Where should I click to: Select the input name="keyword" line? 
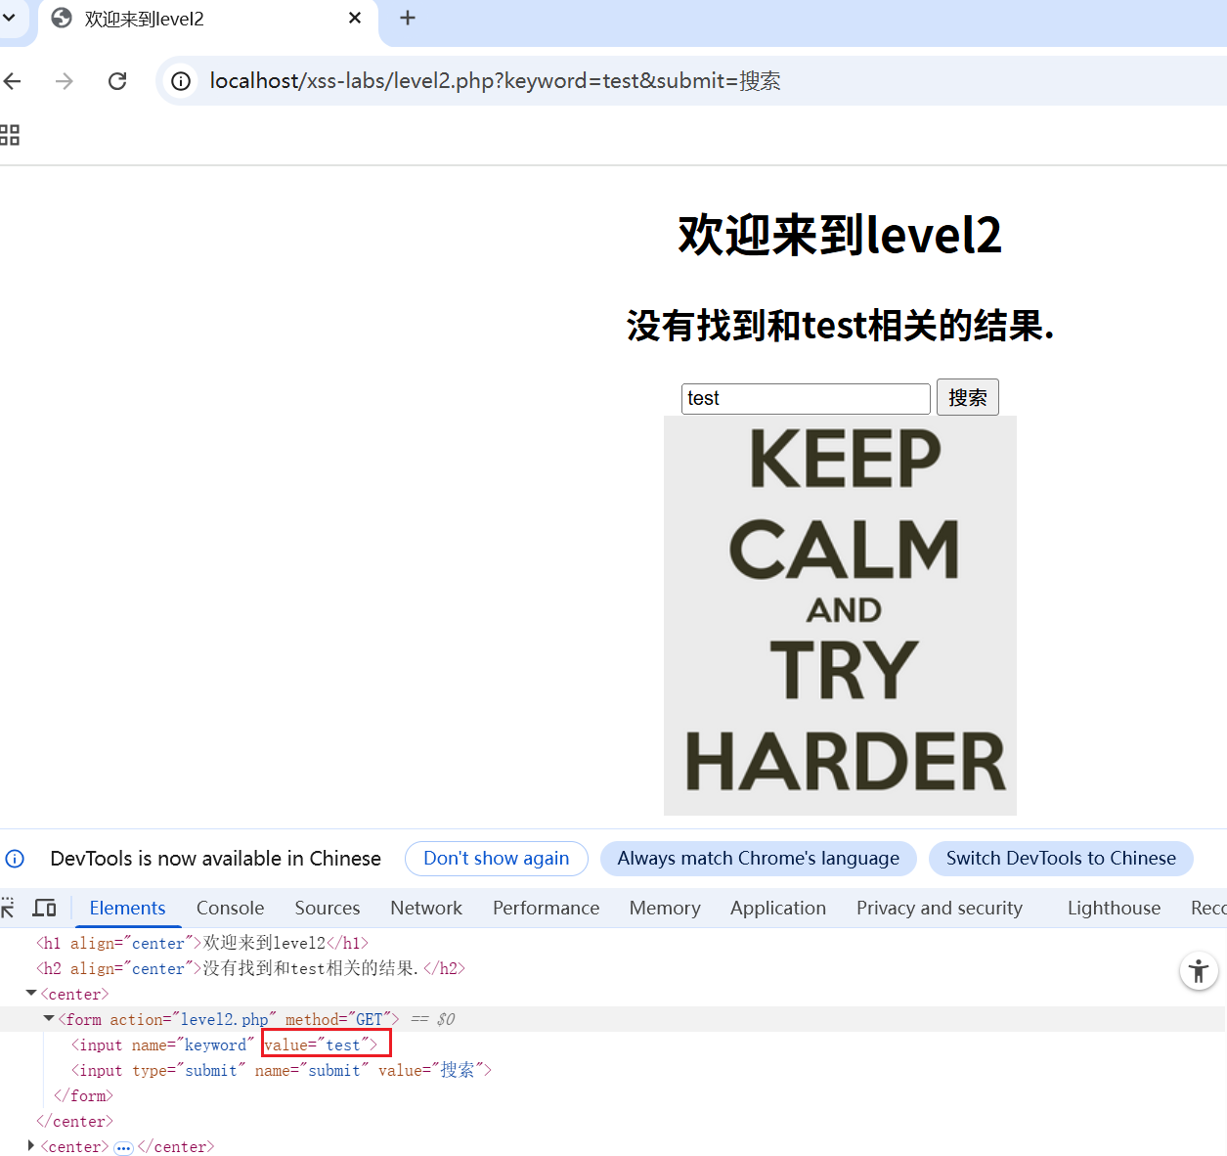(224, 1045)
